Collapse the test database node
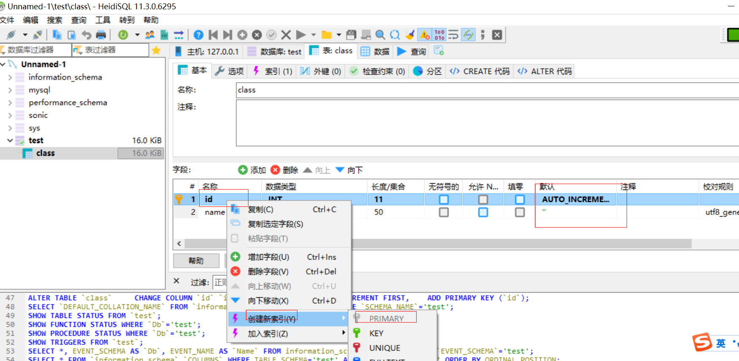The image size is (739, 361). 10,140
